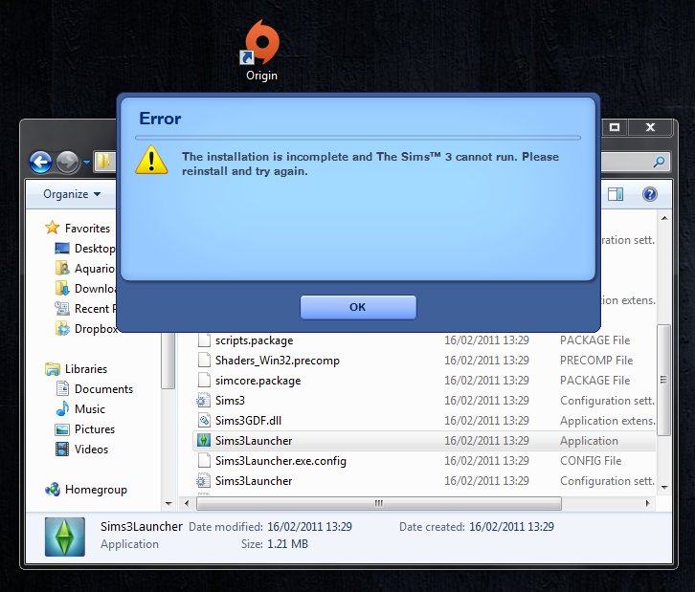Click the address bar folder icon
695x592 pixels.
tap(103, 162)
